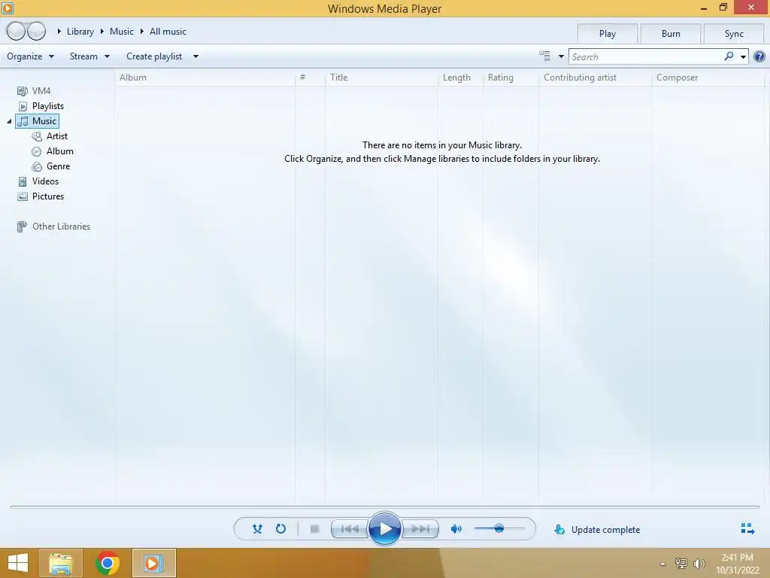Image resolution: width=770 pixels, height=578 pixels.
Task: Click Library in the breadcrumb
Action: [80, 32]
